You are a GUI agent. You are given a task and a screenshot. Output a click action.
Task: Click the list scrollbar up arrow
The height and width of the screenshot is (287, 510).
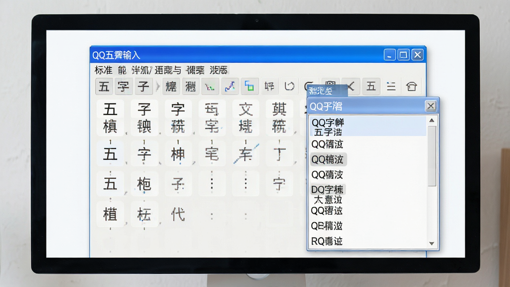[432, 121]
